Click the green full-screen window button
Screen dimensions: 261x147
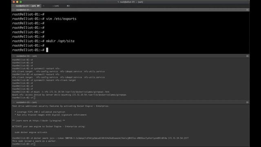tap(21, 2)
